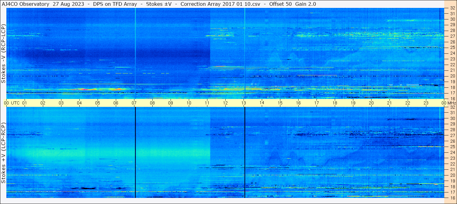The image size is (457, 204).
Task: Click the "MHz" unit label on time axis
Action: click(451, 103)
